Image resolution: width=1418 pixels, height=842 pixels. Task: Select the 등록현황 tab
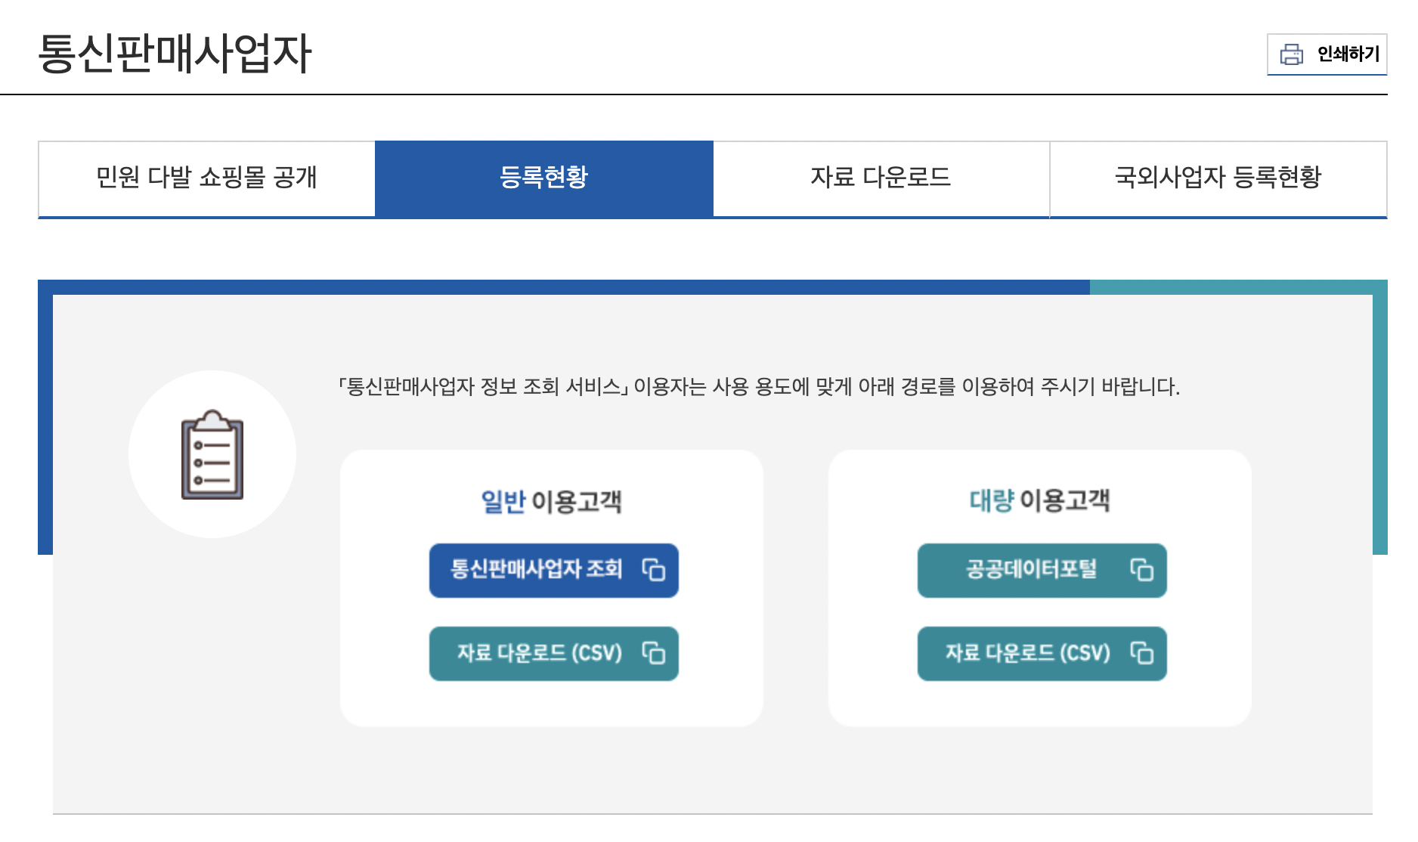coord(543,178)
